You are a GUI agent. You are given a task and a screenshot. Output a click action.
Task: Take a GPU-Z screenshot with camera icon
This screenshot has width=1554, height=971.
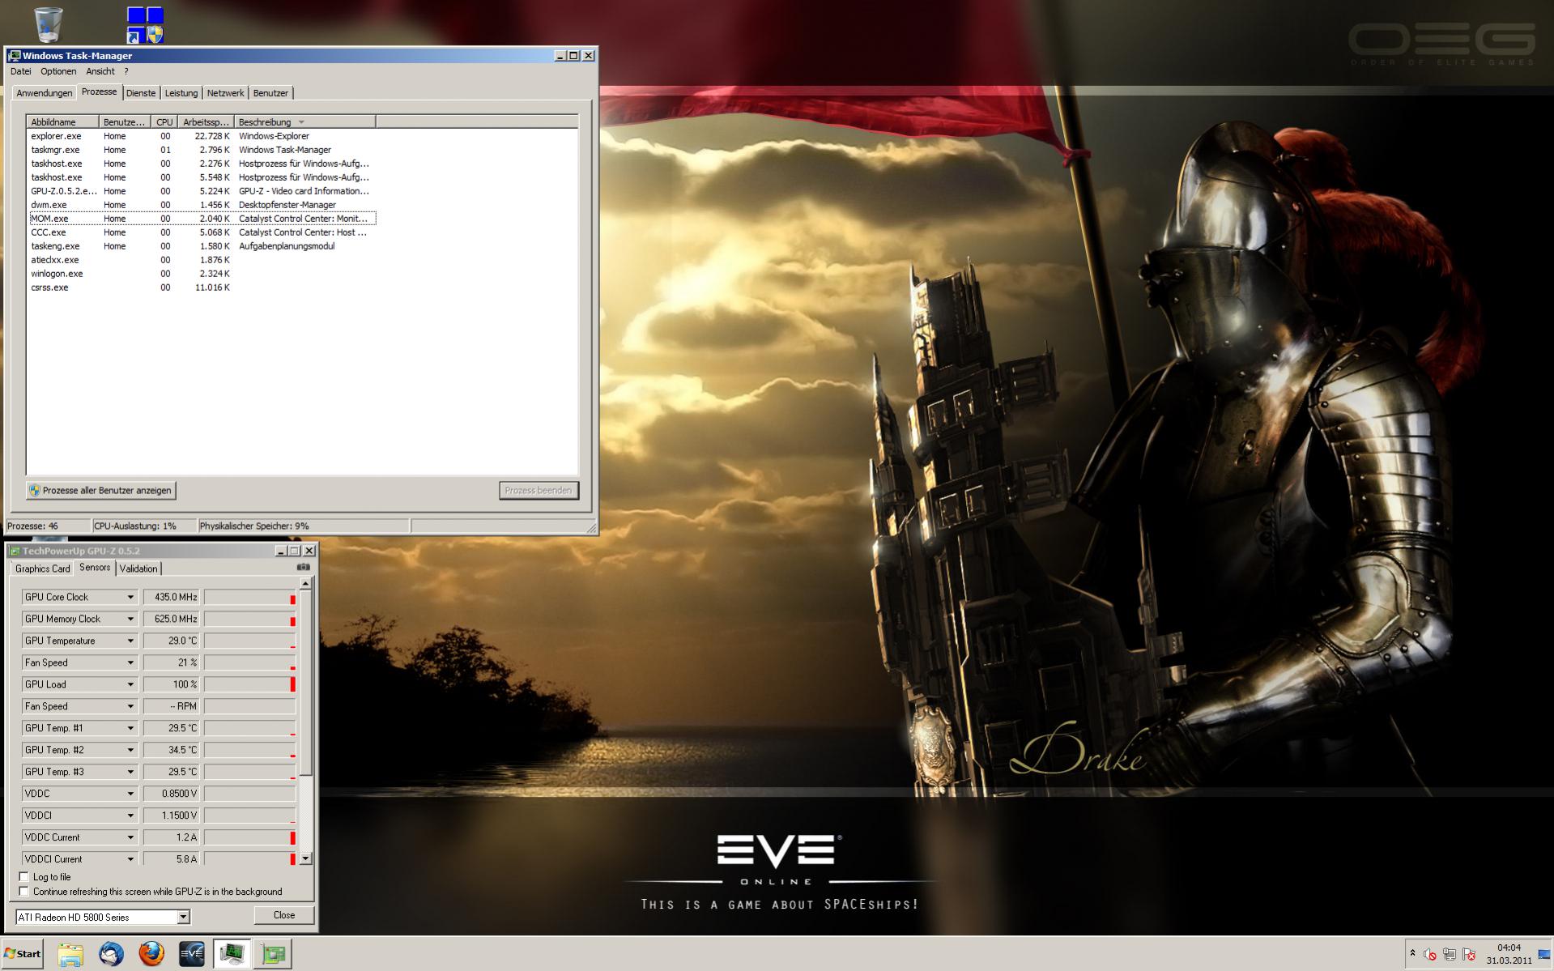303,568
